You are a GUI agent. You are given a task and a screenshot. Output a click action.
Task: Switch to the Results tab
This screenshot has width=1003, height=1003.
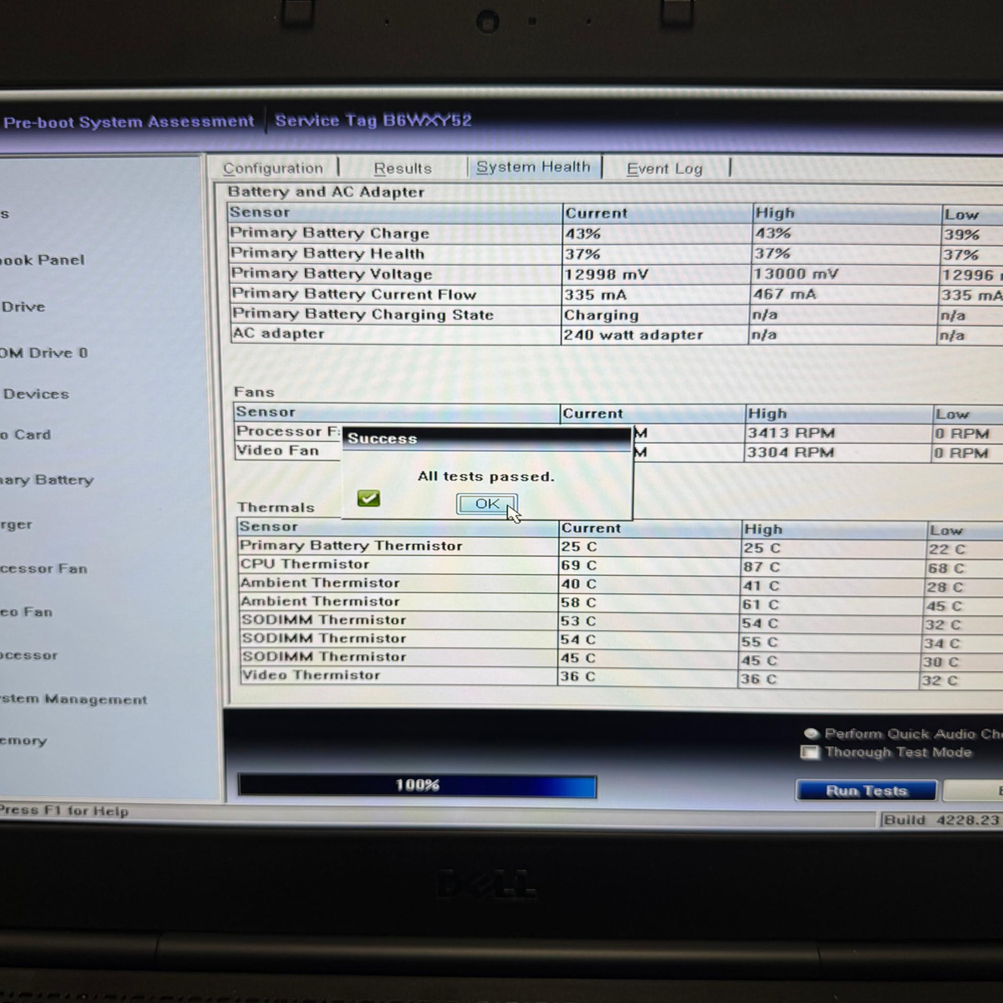[x=403, y=168]
